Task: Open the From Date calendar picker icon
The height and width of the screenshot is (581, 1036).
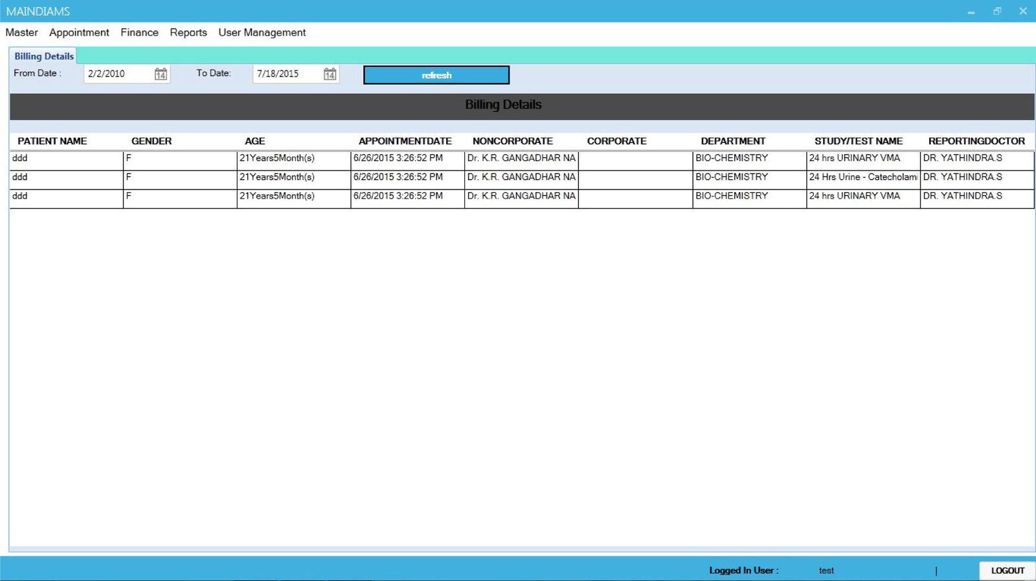Action: click(x=161, y=74)
